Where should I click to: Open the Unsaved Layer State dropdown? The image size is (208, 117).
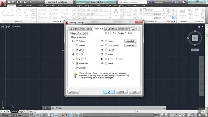tap(95, 14)
